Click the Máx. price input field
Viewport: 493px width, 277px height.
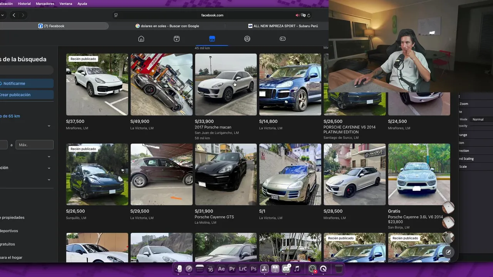[34, 145]
